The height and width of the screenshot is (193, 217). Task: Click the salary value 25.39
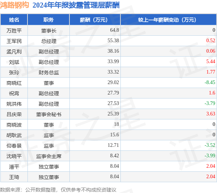pos(113,114)
